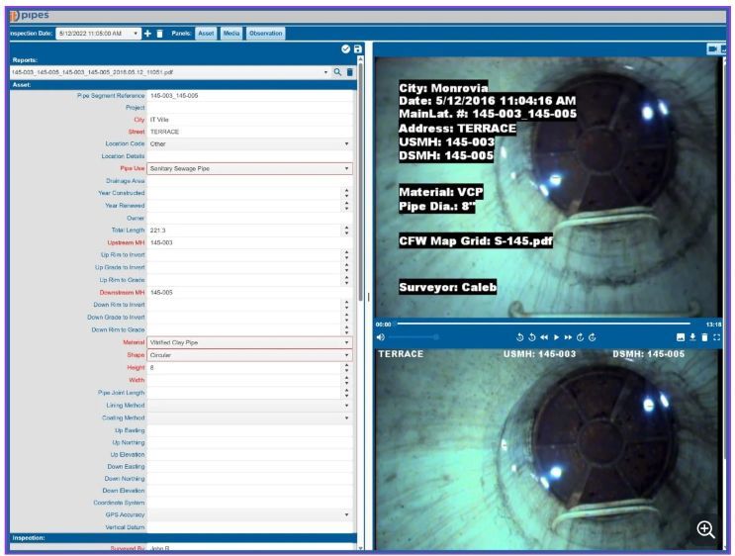Zoom into the lower snapshot image
The image size is (735, 556).
coord(705,529)
